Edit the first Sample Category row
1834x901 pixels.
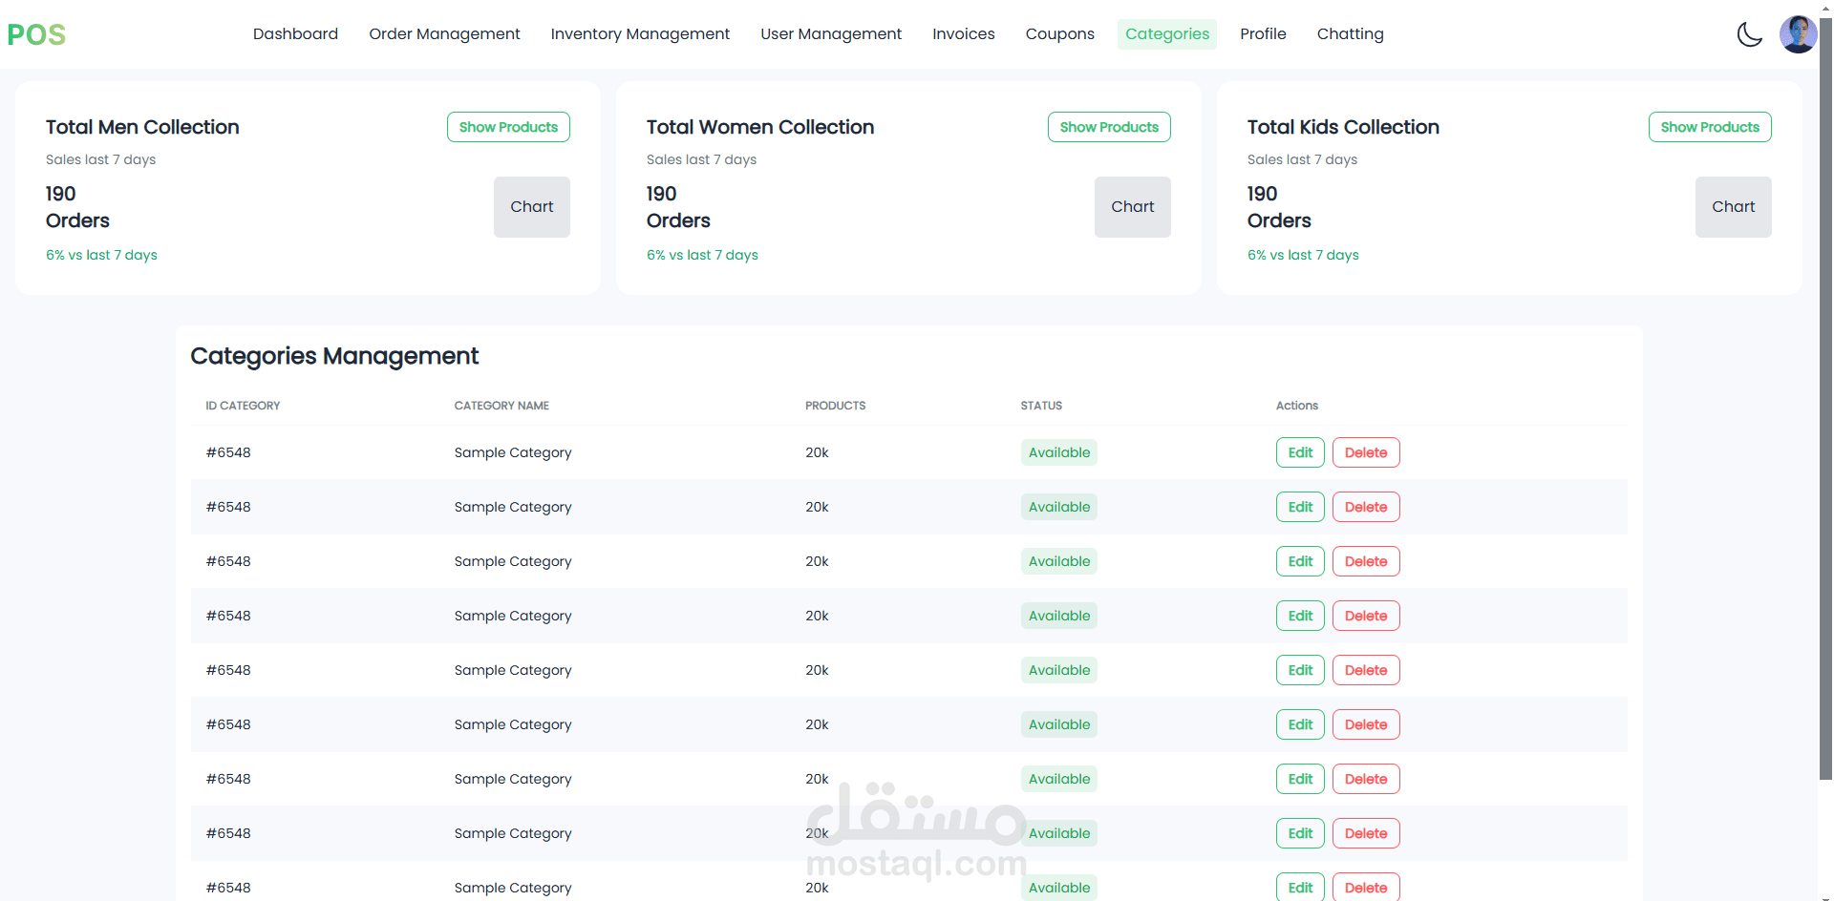(x=1300, y=452)
